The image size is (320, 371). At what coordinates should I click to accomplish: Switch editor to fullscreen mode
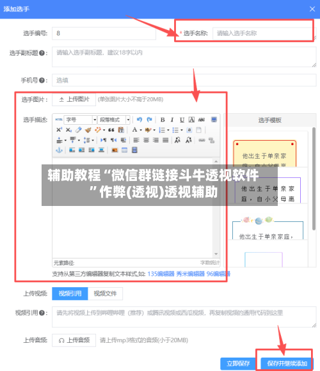[214, 120]
